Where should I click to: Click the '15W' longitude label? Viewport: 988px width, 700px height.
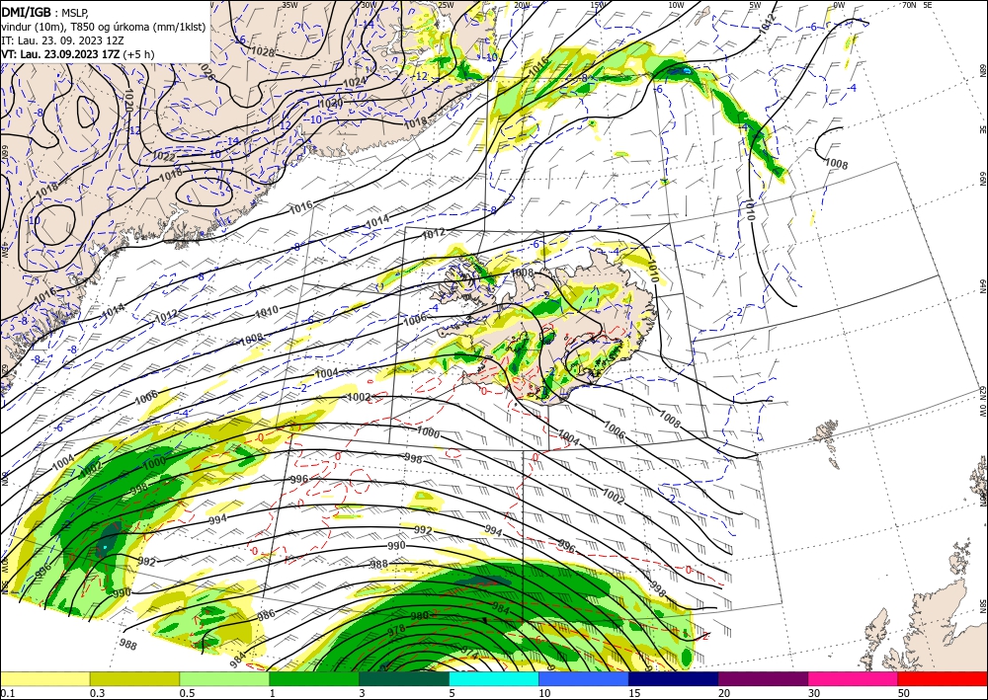pyautogui.click(x=598, y=5)
